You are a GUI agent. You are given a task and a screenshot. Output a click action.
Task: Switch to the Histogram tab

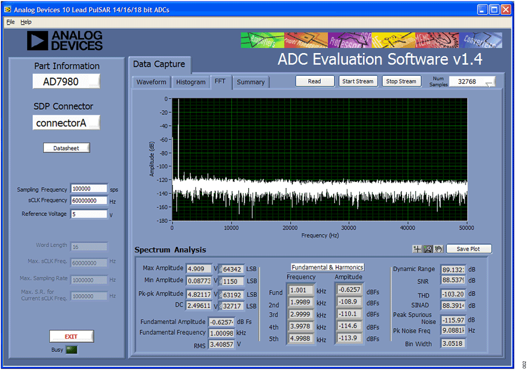191,82
